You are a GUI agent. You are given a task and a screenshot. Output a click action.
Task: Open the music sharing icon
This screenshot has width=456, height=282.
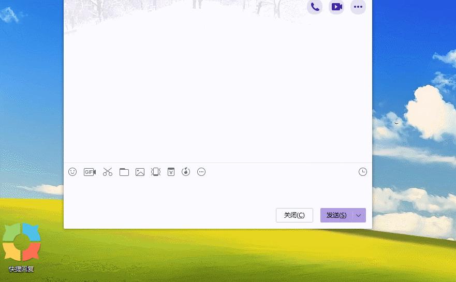point(186,172)
